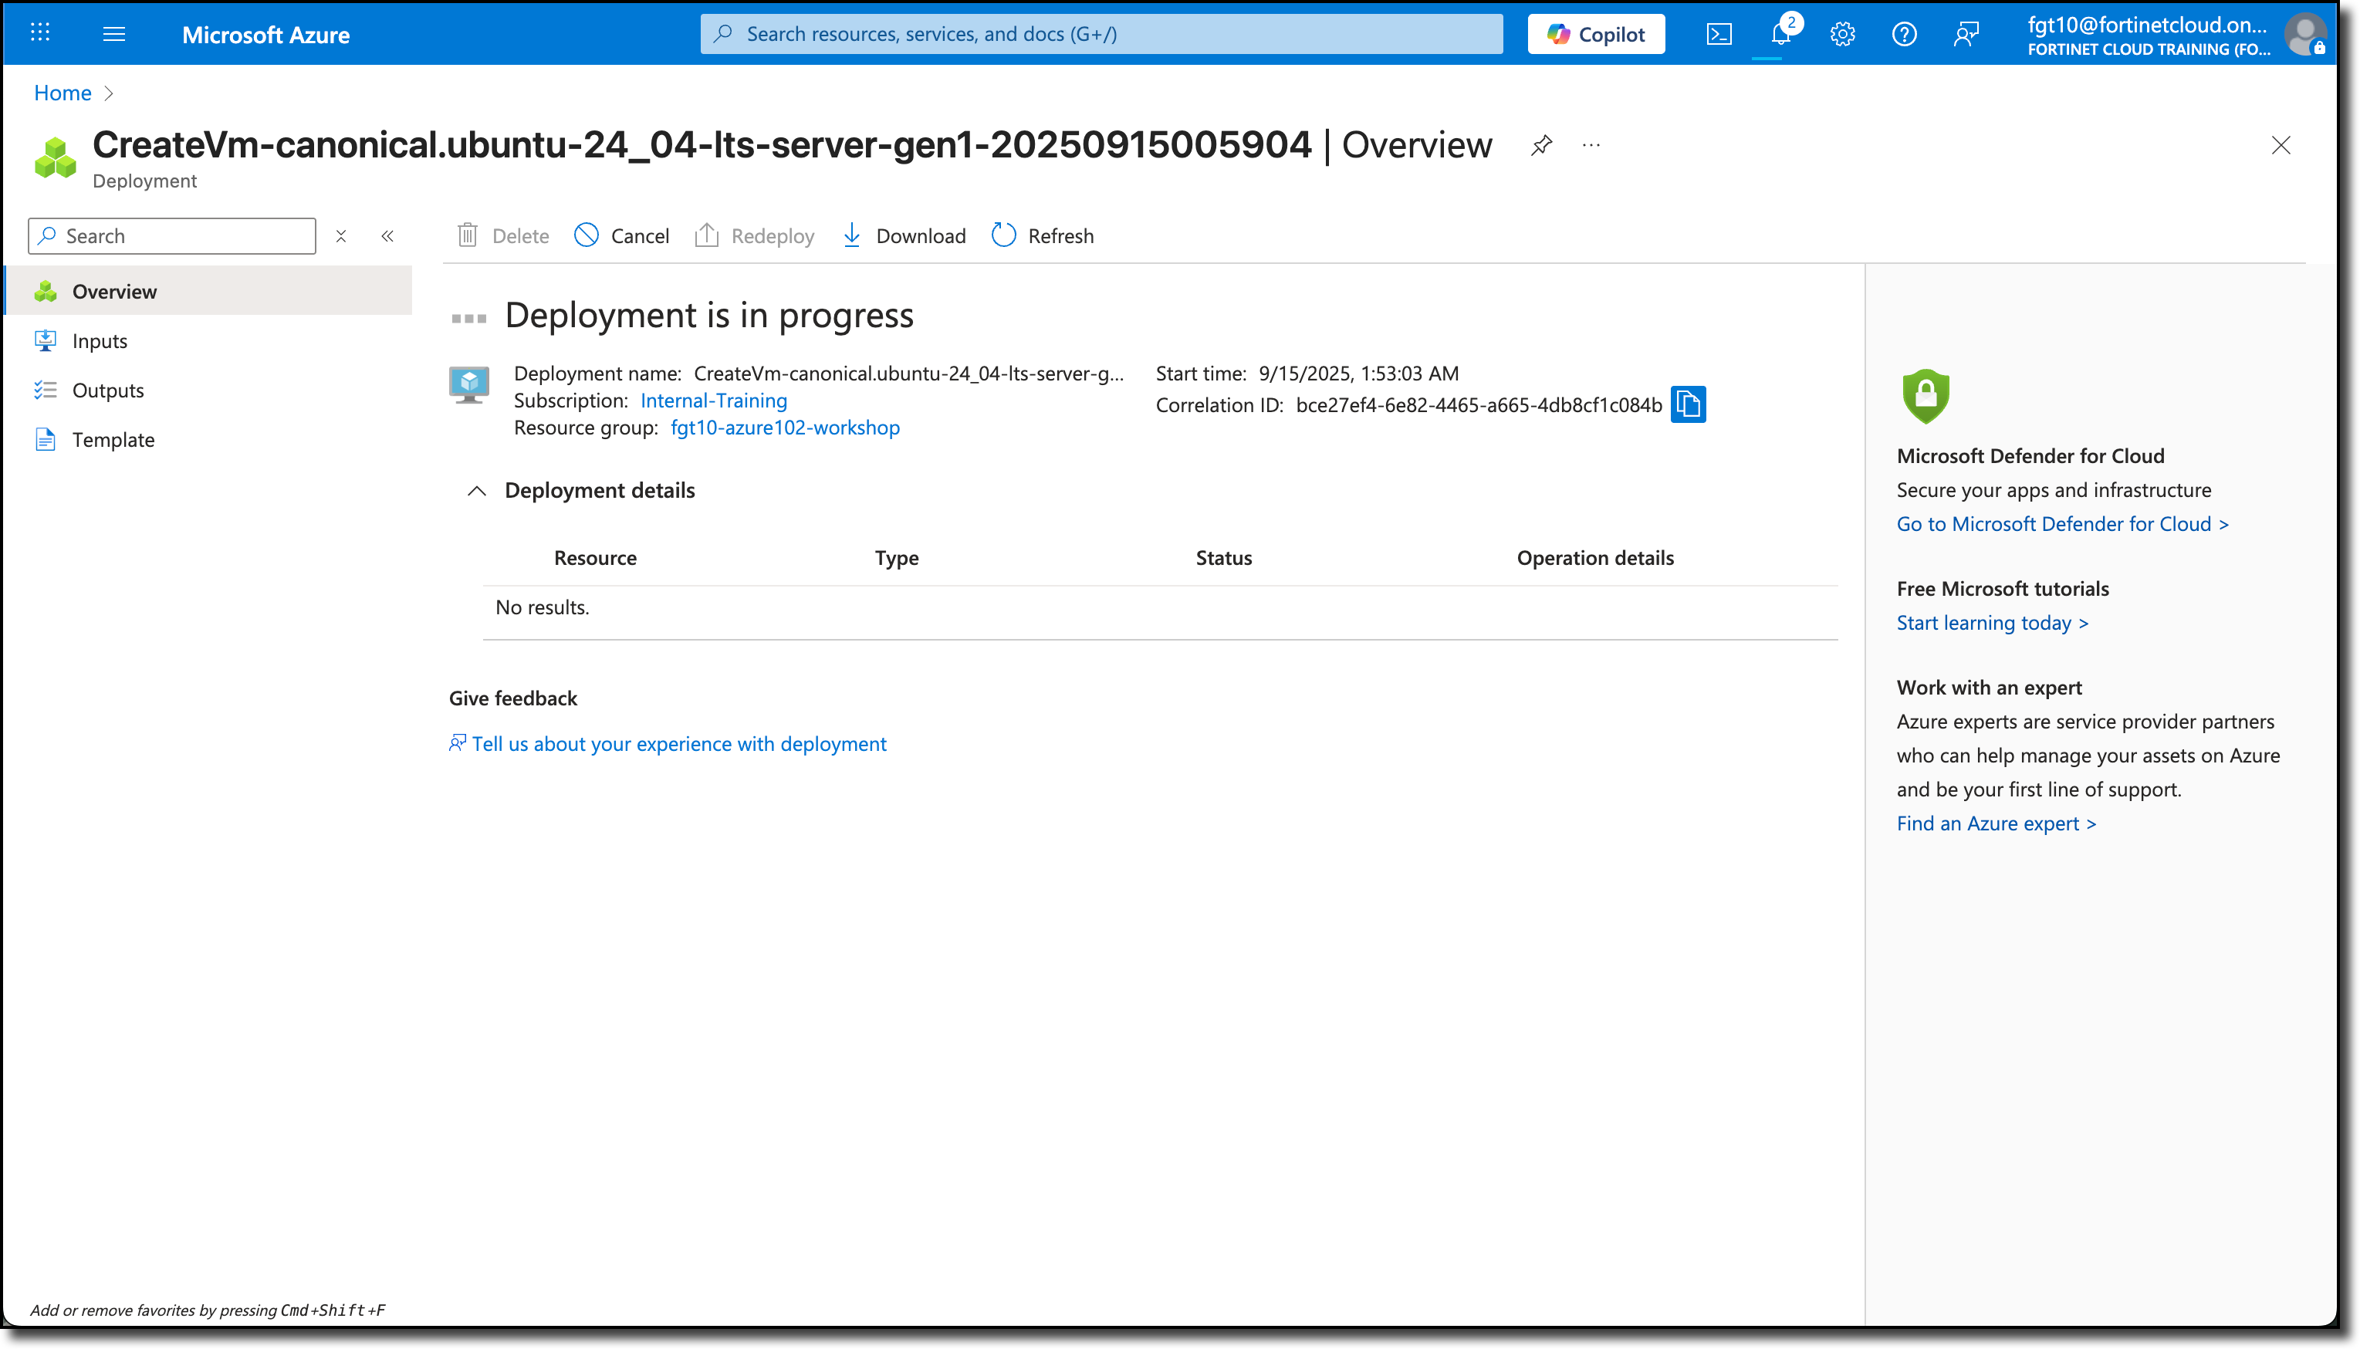The image size is (2360, 1349).
Task: Type in the left pane search box
Action: (x=171, y=235)
